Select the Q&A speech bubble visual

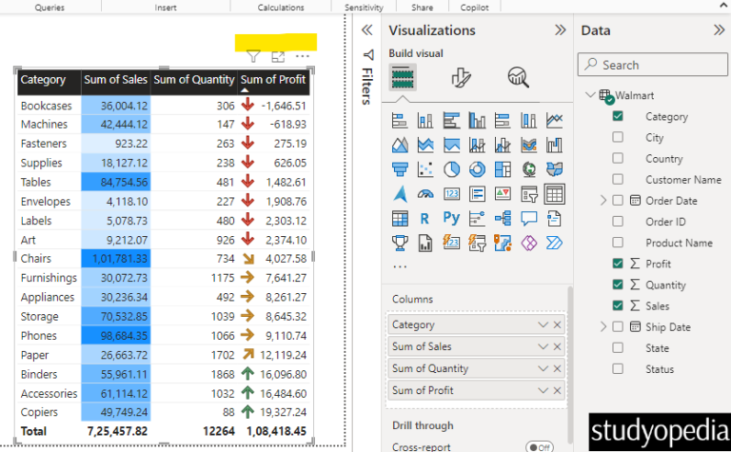click(528, 219)
